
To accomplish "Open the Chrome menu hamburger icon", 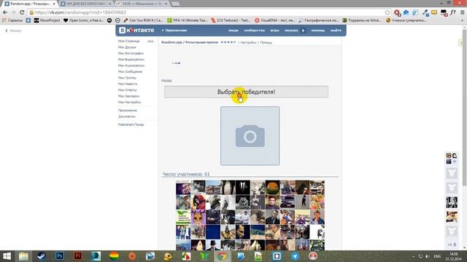I will tap(462, 12).
